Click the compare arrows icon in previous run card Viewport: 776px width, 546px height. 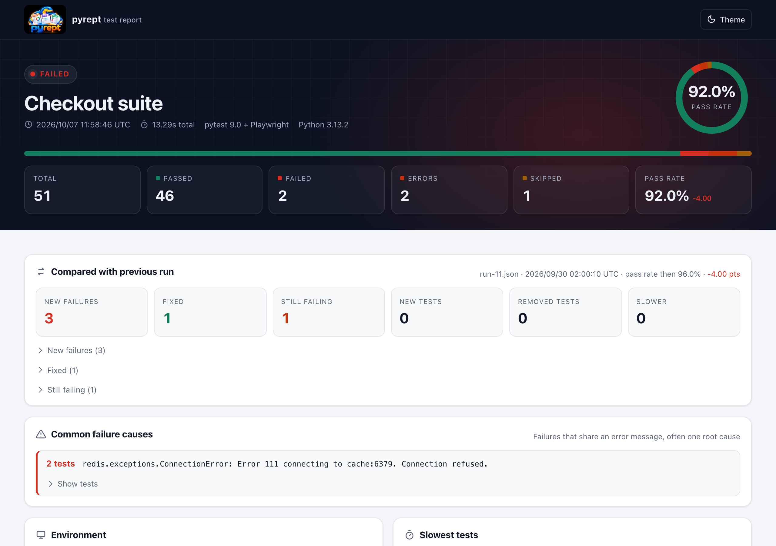[41, 271]
